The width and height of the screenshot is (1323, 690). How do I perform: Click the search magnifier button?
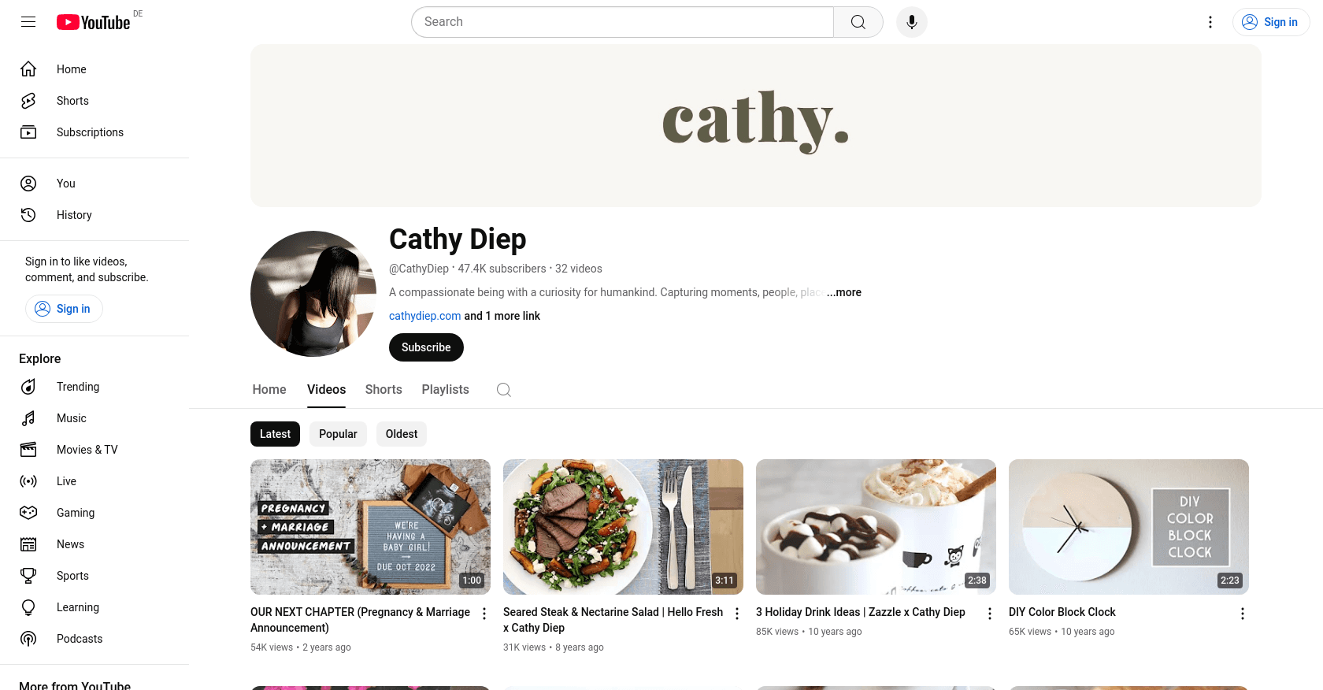click(858, 22)
